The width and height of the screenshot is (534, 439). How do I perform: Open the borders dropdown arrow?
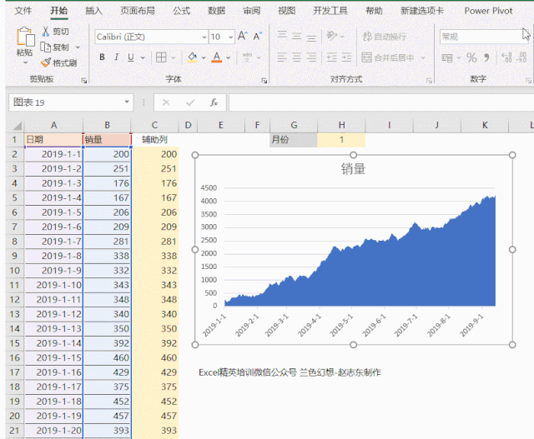[x=174, y=57]
